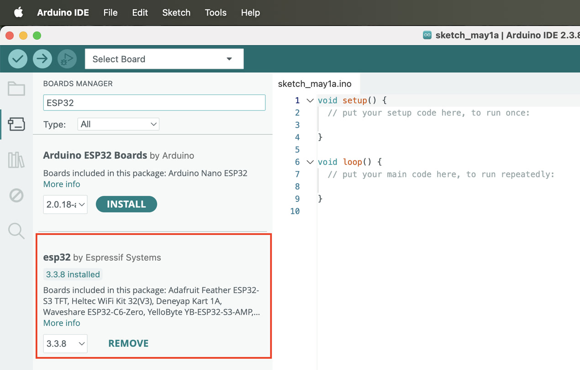Viewport: 580px width, 370px height.
Task: Click line number 10 in the gutter
Action: point(295,211)
